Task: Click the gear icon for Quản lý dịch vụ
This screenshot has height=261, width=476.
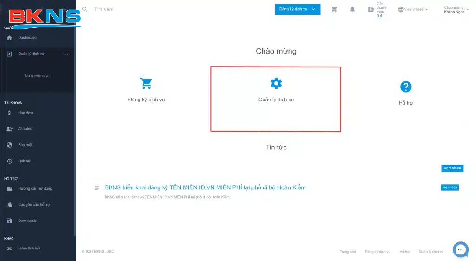Action: (x=276, y=83)
